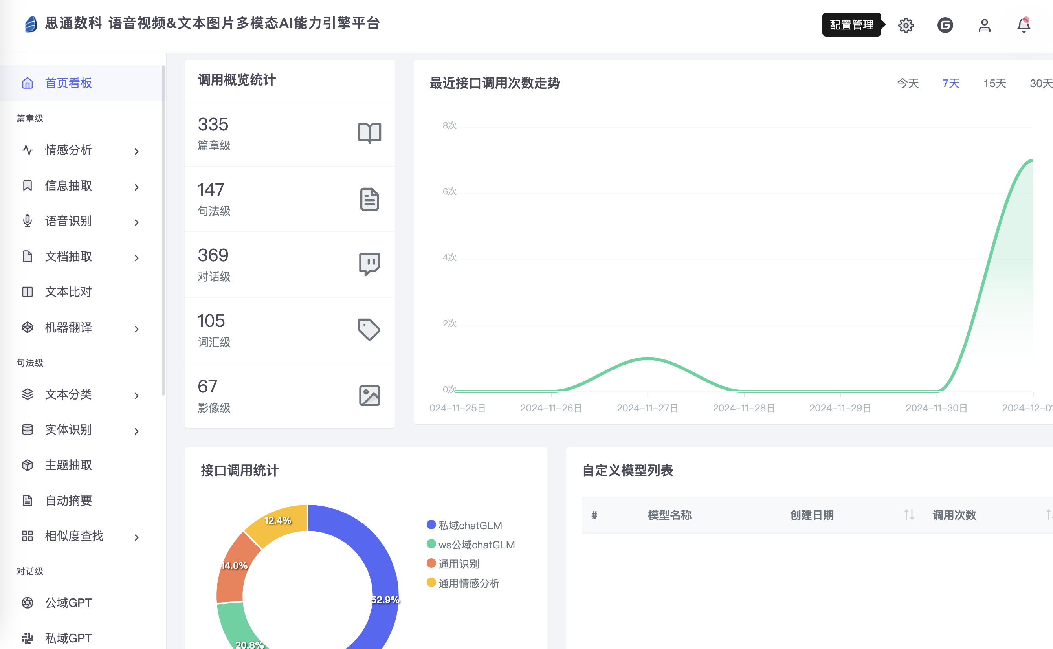The image size is (1053, 649).
Task: Toggle 私域chatGLM legend in pie chart
Action: (x=469, y=525)
